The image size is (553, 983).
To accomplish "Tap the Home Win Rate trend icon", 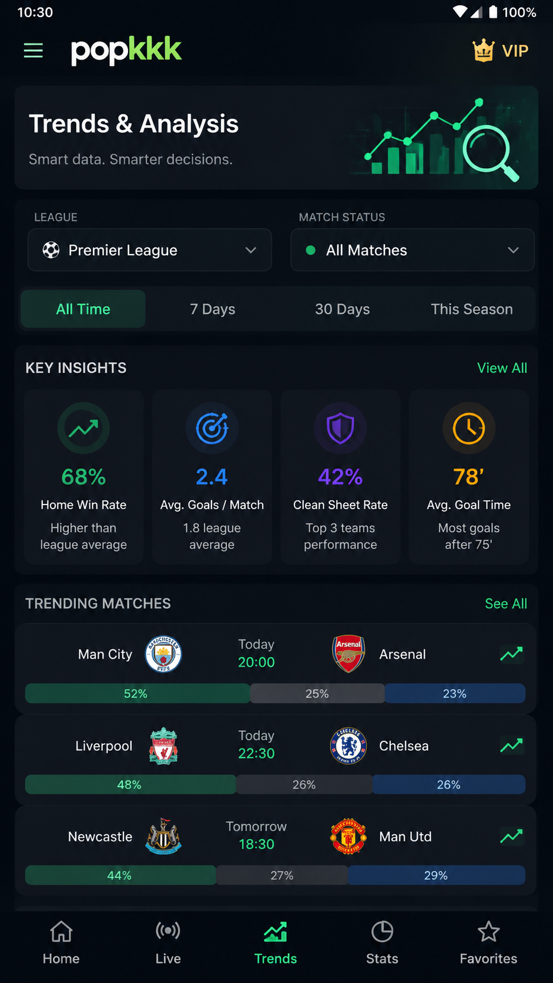I will click(83, 428).
